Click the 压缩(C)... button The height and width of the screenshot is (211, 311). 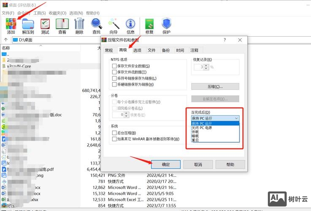[215, 87]
